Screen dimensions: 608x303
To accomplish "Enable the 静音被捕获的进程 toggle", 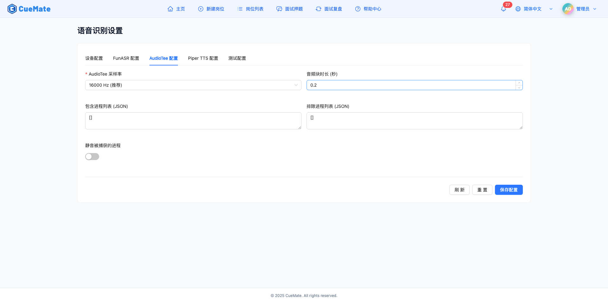I will pos(92,156).
